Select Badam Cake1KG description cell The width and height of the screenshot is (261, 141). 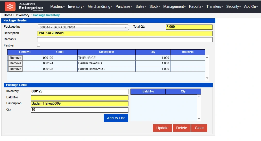click(107, 63)
